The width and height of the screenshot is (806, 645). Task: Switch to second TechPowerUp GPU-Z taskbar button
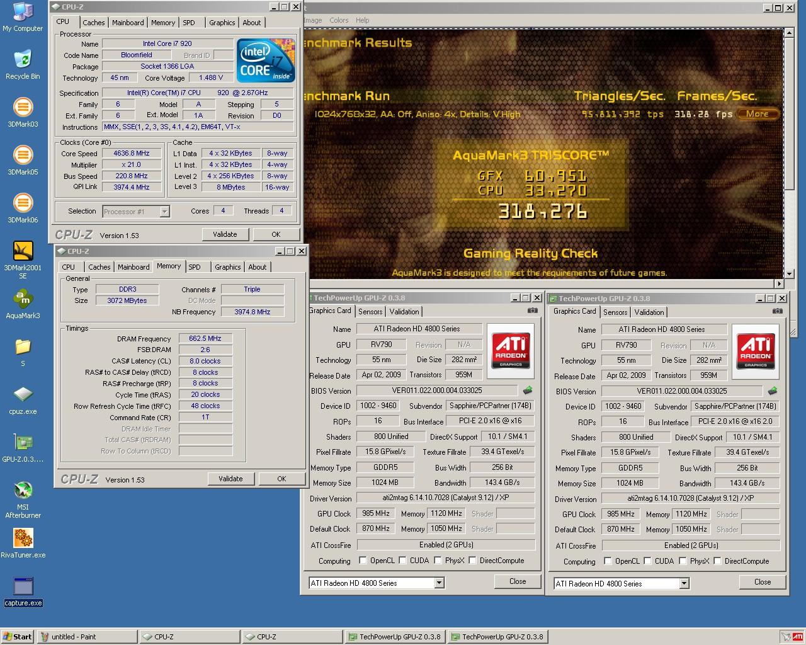pos(497,637)
